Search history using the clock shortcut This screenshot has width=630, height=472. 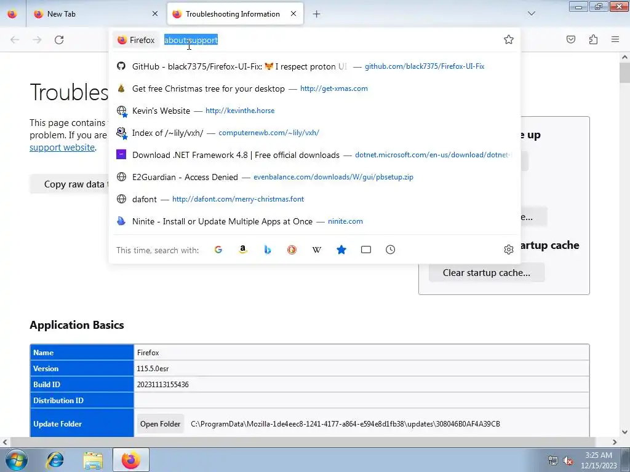[390, 250]
